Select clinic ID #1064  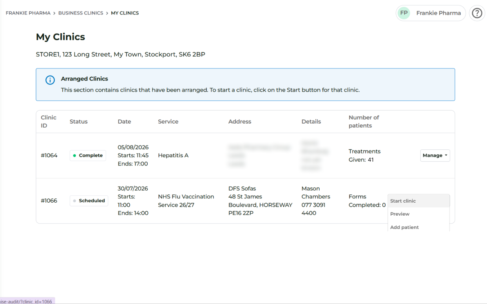(49, 155)
